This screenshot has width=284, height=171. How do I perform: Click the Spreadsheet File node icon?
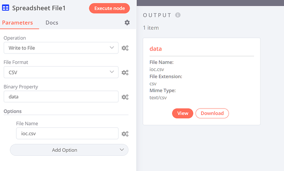pyautogui.click(x=6, y=8)
